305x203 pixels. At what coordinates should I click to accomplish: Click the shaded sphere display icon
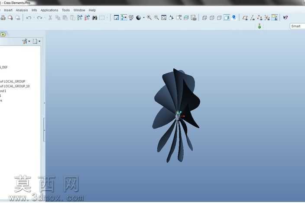[138, 18]
